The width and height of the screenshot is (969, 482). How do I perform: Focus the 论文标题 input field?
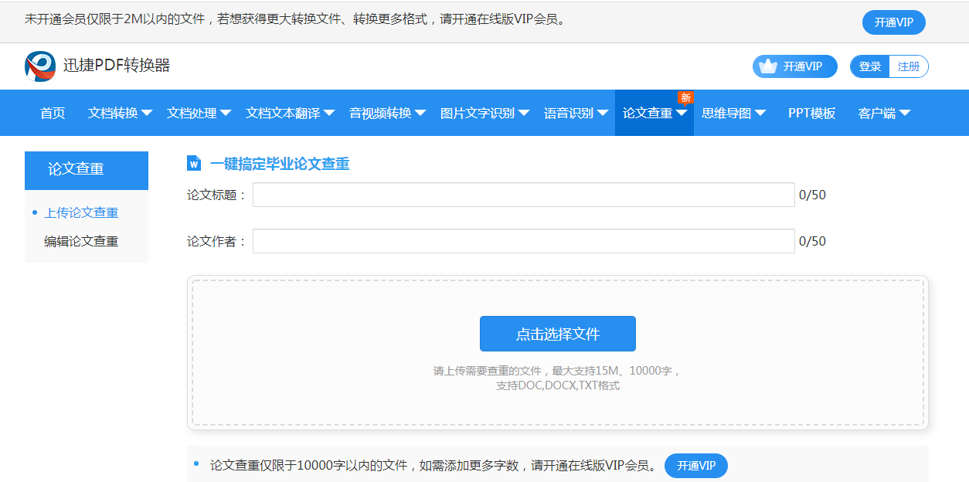pos(524,195)
